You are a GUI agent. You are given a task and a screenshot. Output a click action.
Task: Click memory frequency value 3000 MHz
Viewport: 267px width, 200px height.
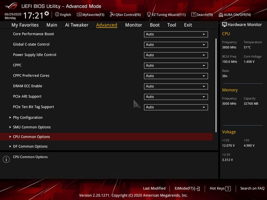point(229,104)
